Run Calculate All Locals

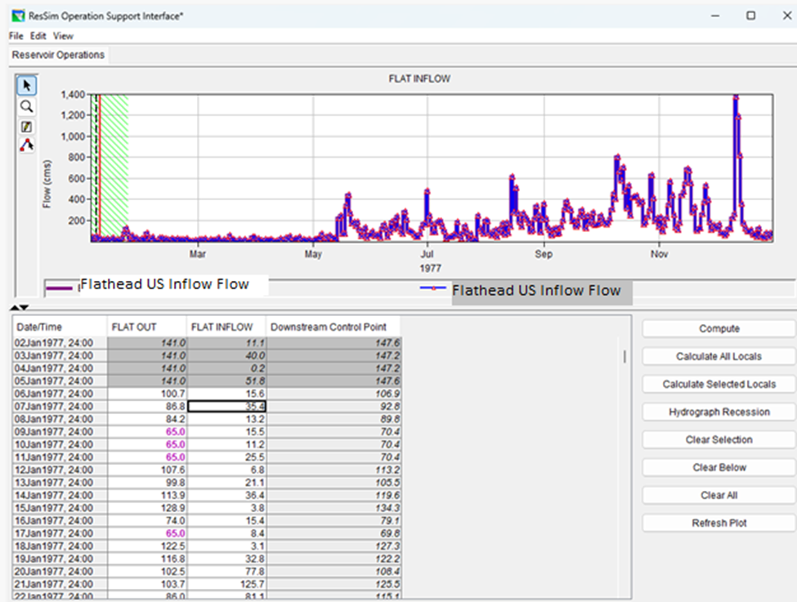(719, 357)
